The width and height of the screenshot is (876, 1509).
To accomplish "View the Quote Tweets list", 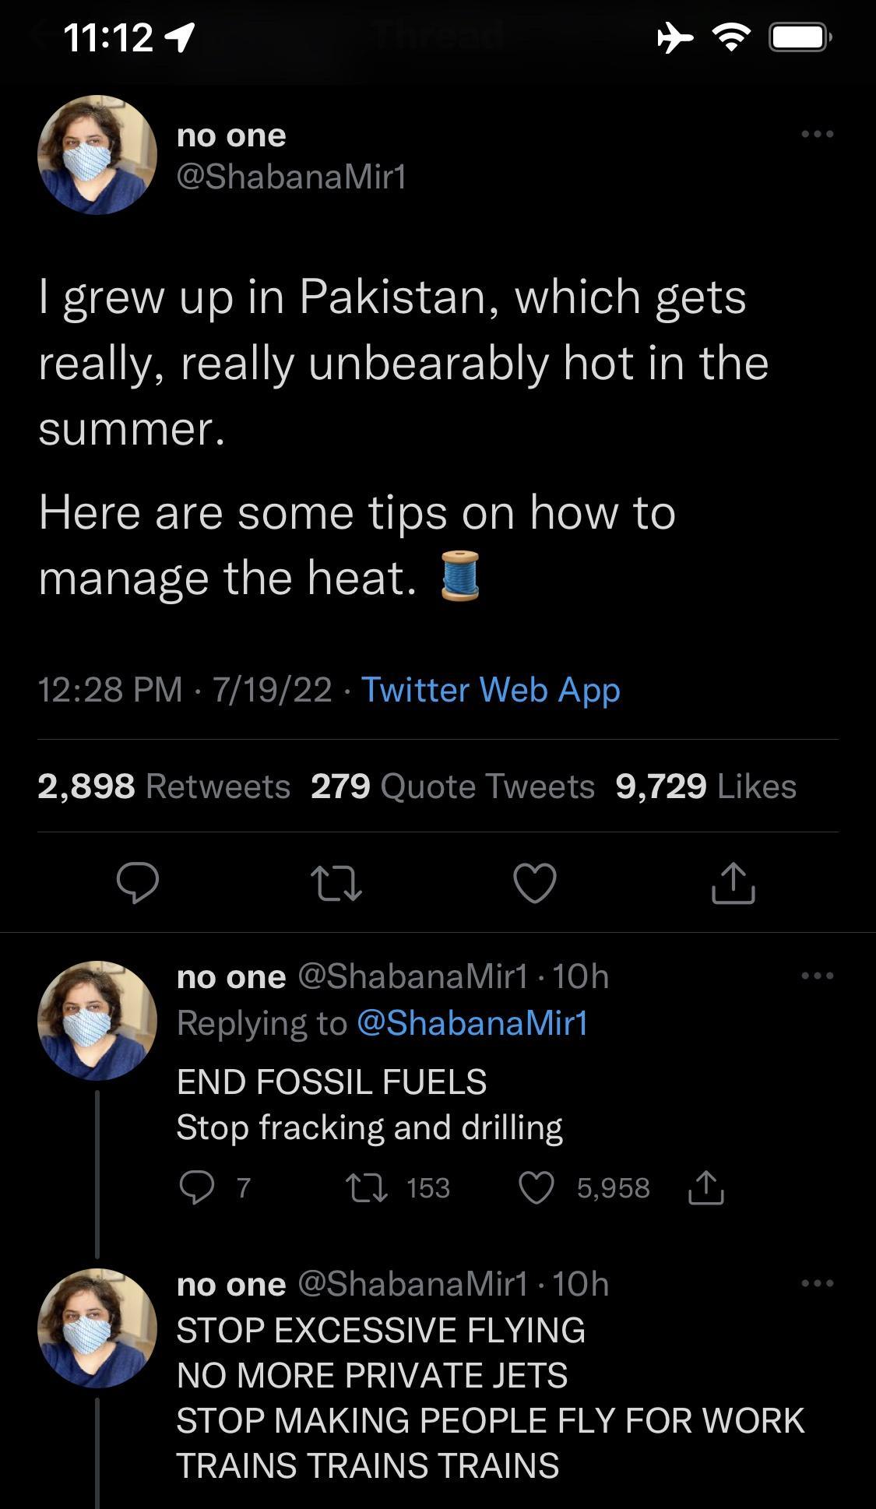I will (x=450, y=786).
